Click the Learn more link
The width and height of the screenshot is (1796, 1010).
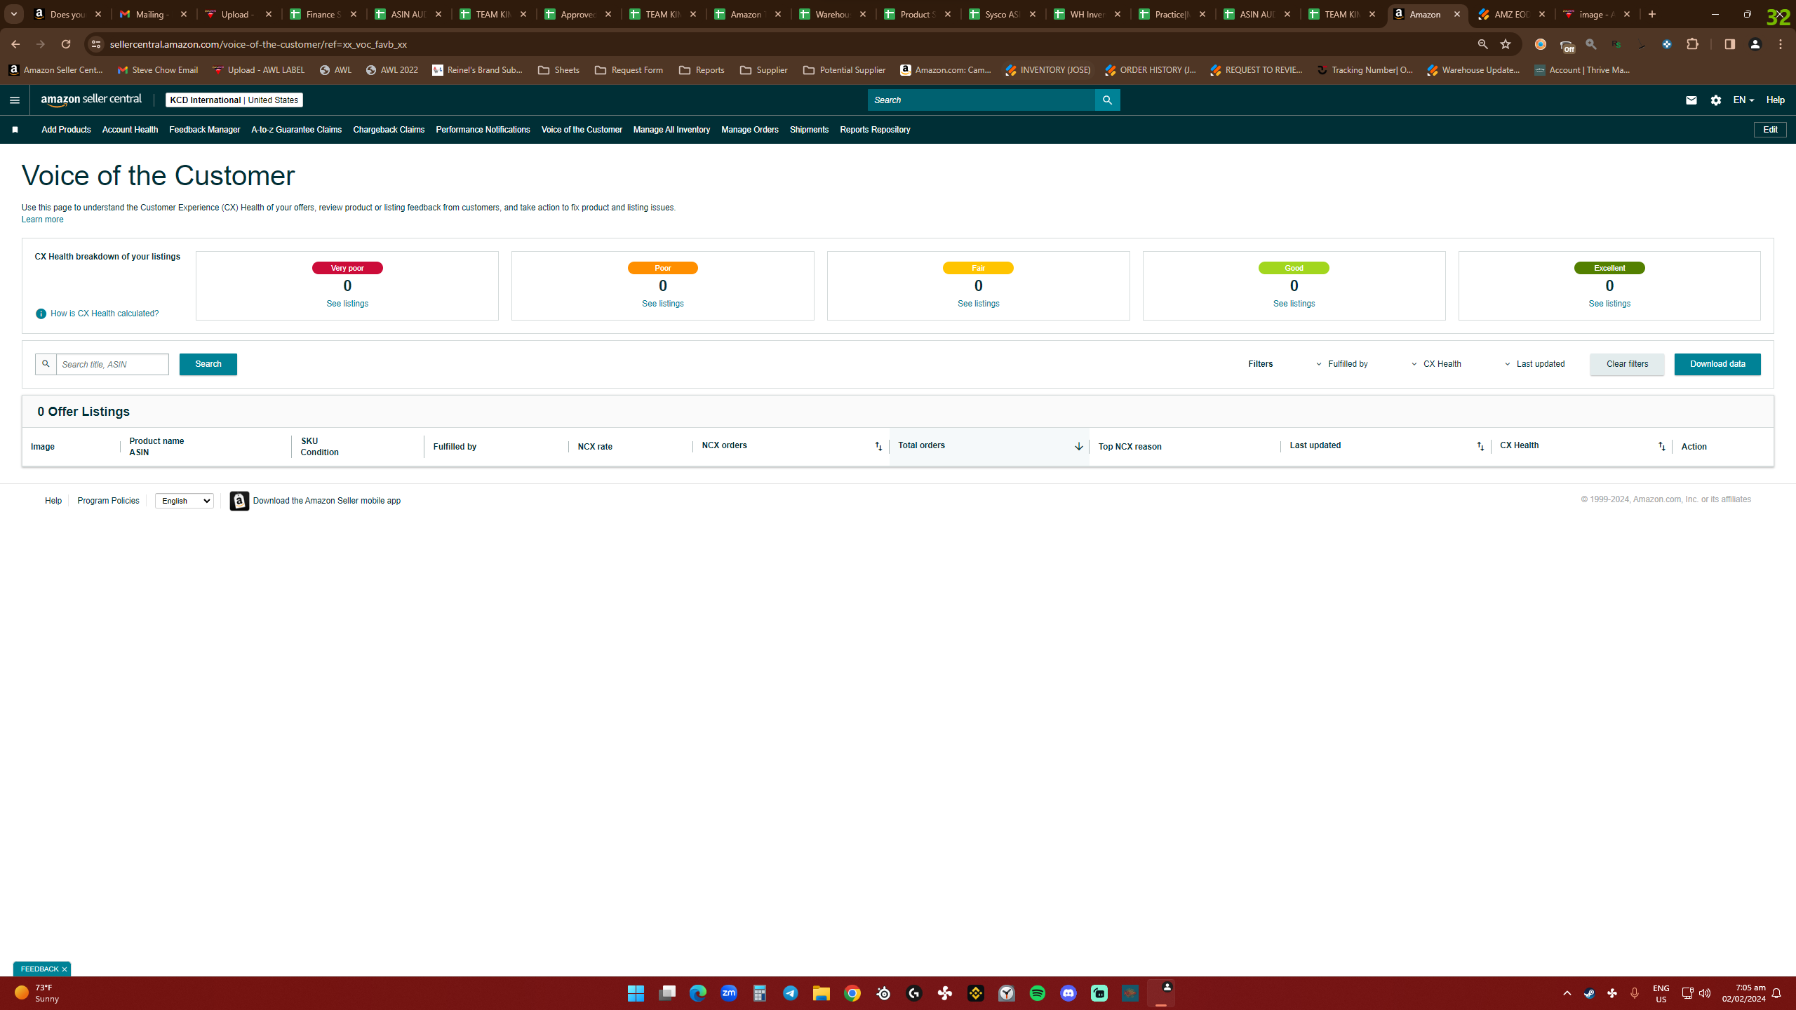42,220
